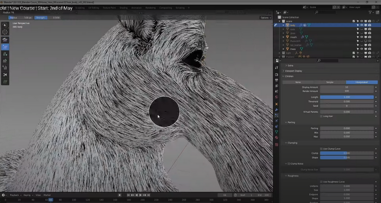Open the timeline View menu
The width and height of the screenshot is (381, 203).
38,195
